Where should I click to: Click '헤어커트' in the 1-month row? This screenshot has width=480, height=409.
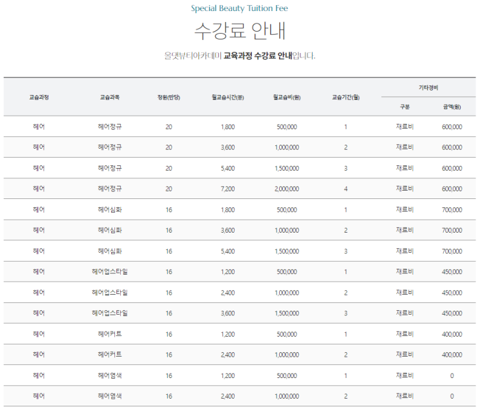[110, 334]
